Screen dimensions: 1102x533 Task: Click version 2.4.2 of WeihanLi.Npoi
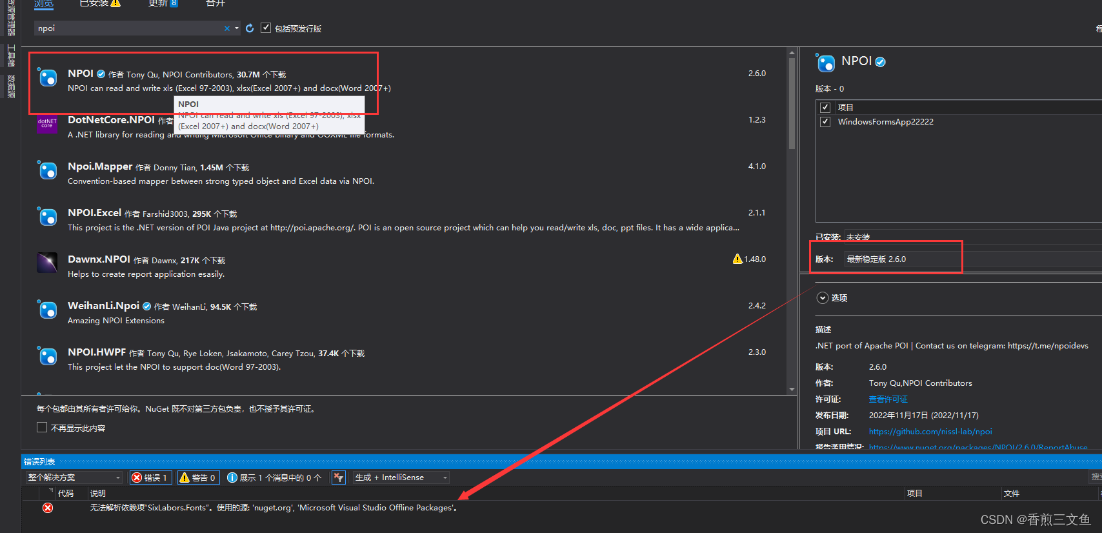757,305
